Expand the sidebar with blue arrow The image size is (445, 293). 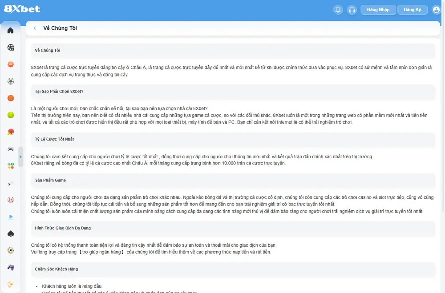[20, 157]
